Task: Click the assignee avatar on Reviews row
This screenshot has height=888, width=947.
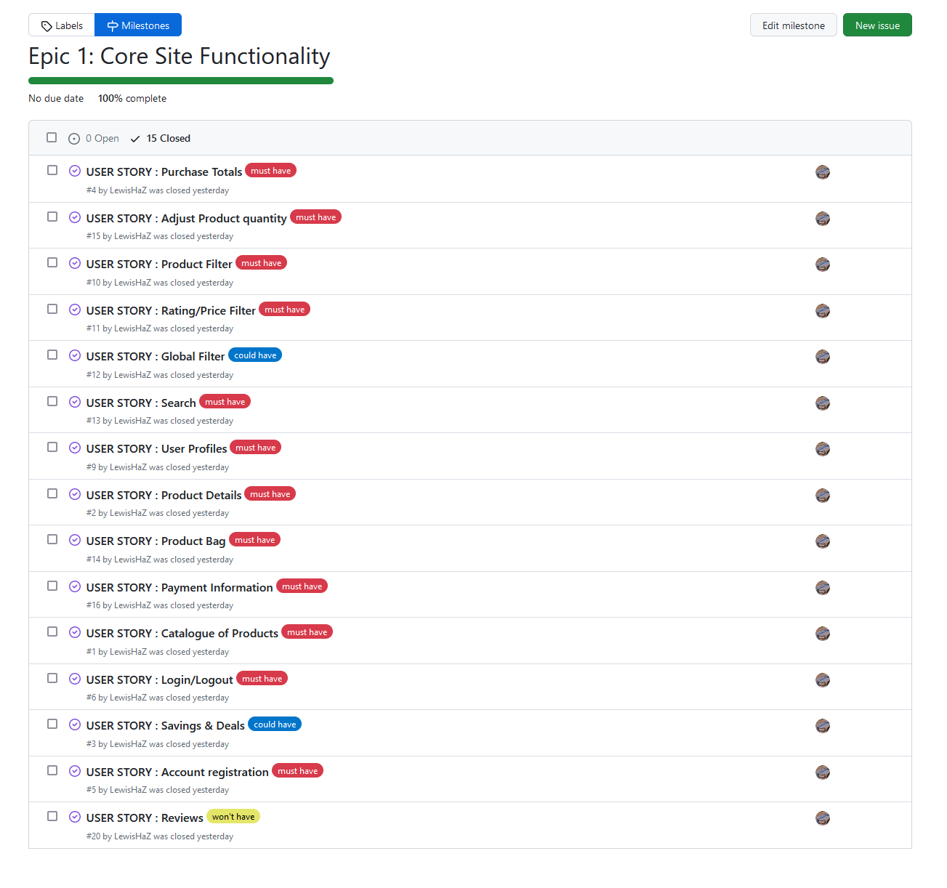Action: pyautogui.click(x=823, y=818)
